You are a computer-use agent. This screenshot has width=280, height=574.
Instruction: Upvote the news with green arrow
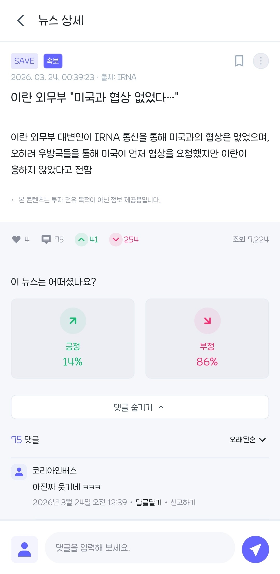pyautogui.click(x=81, y=239)
